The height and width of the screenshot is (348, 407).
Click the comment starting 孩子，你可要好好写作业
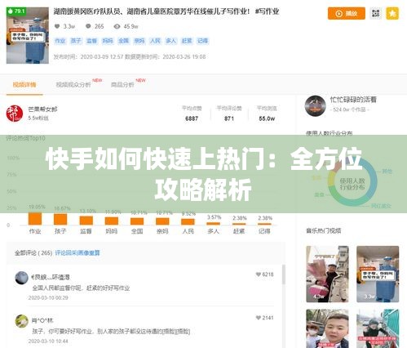tap(111, 332)
